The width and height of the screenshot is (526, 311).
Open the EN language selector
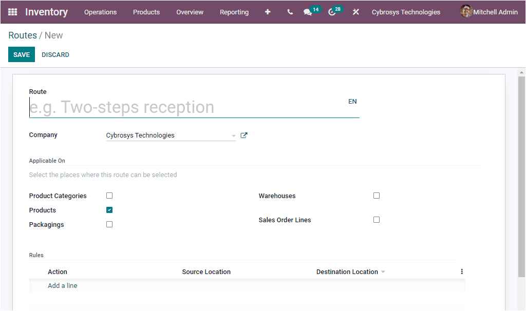[352, 101]
